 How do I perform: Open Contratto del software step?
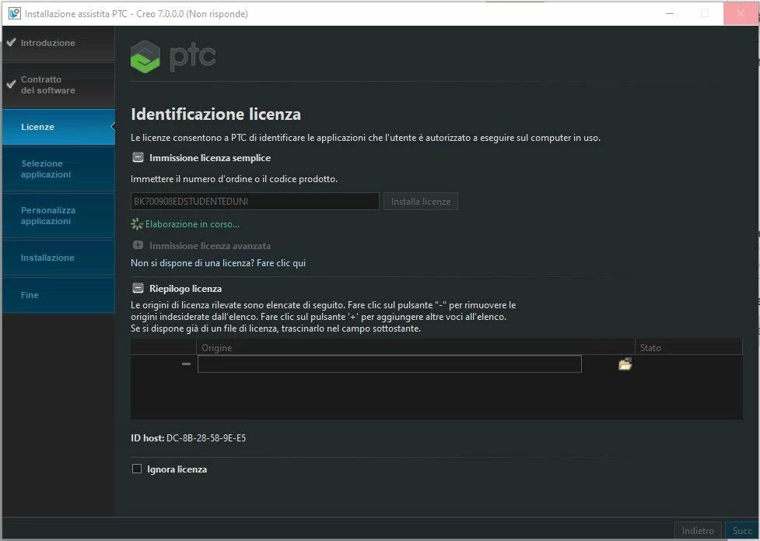point(58,85)
